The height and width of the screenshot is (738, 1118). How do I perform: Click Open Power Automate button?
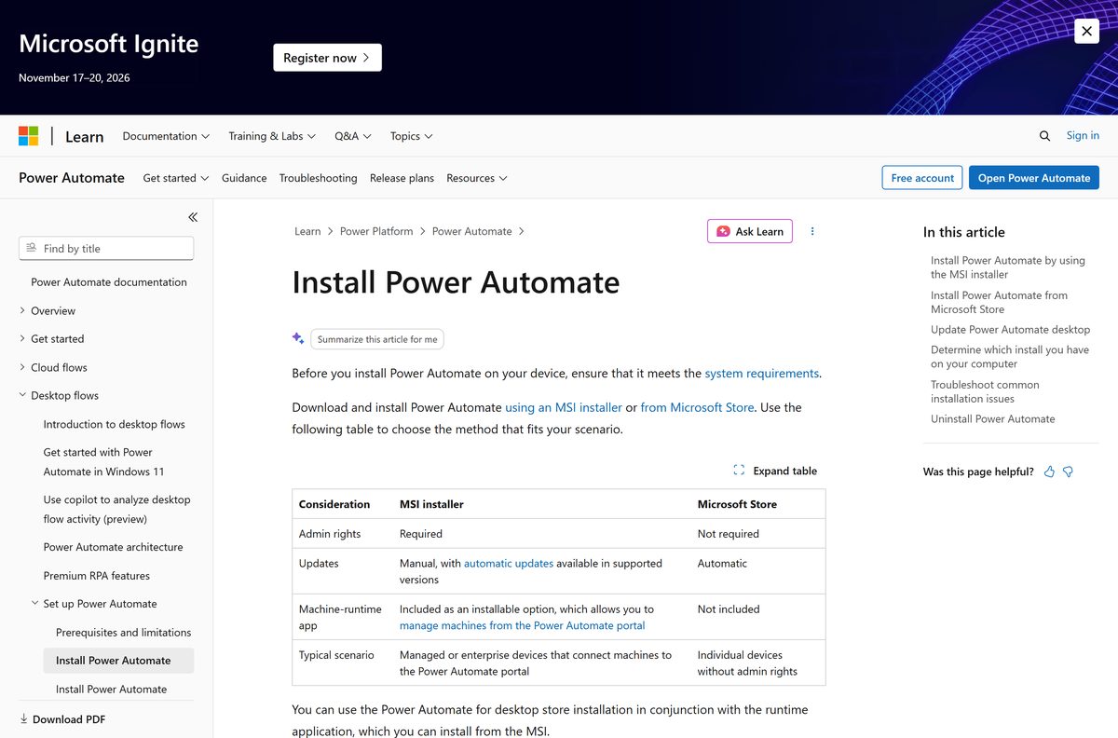pos(1034,178)
